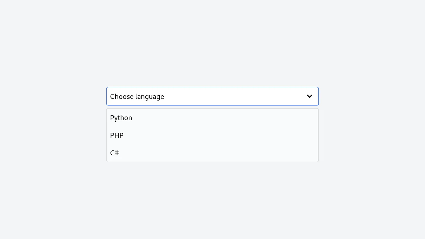This screenshot has height=239, width=425.
Task: Click the blank right side of Python row
Action: [x=282, y=118]
